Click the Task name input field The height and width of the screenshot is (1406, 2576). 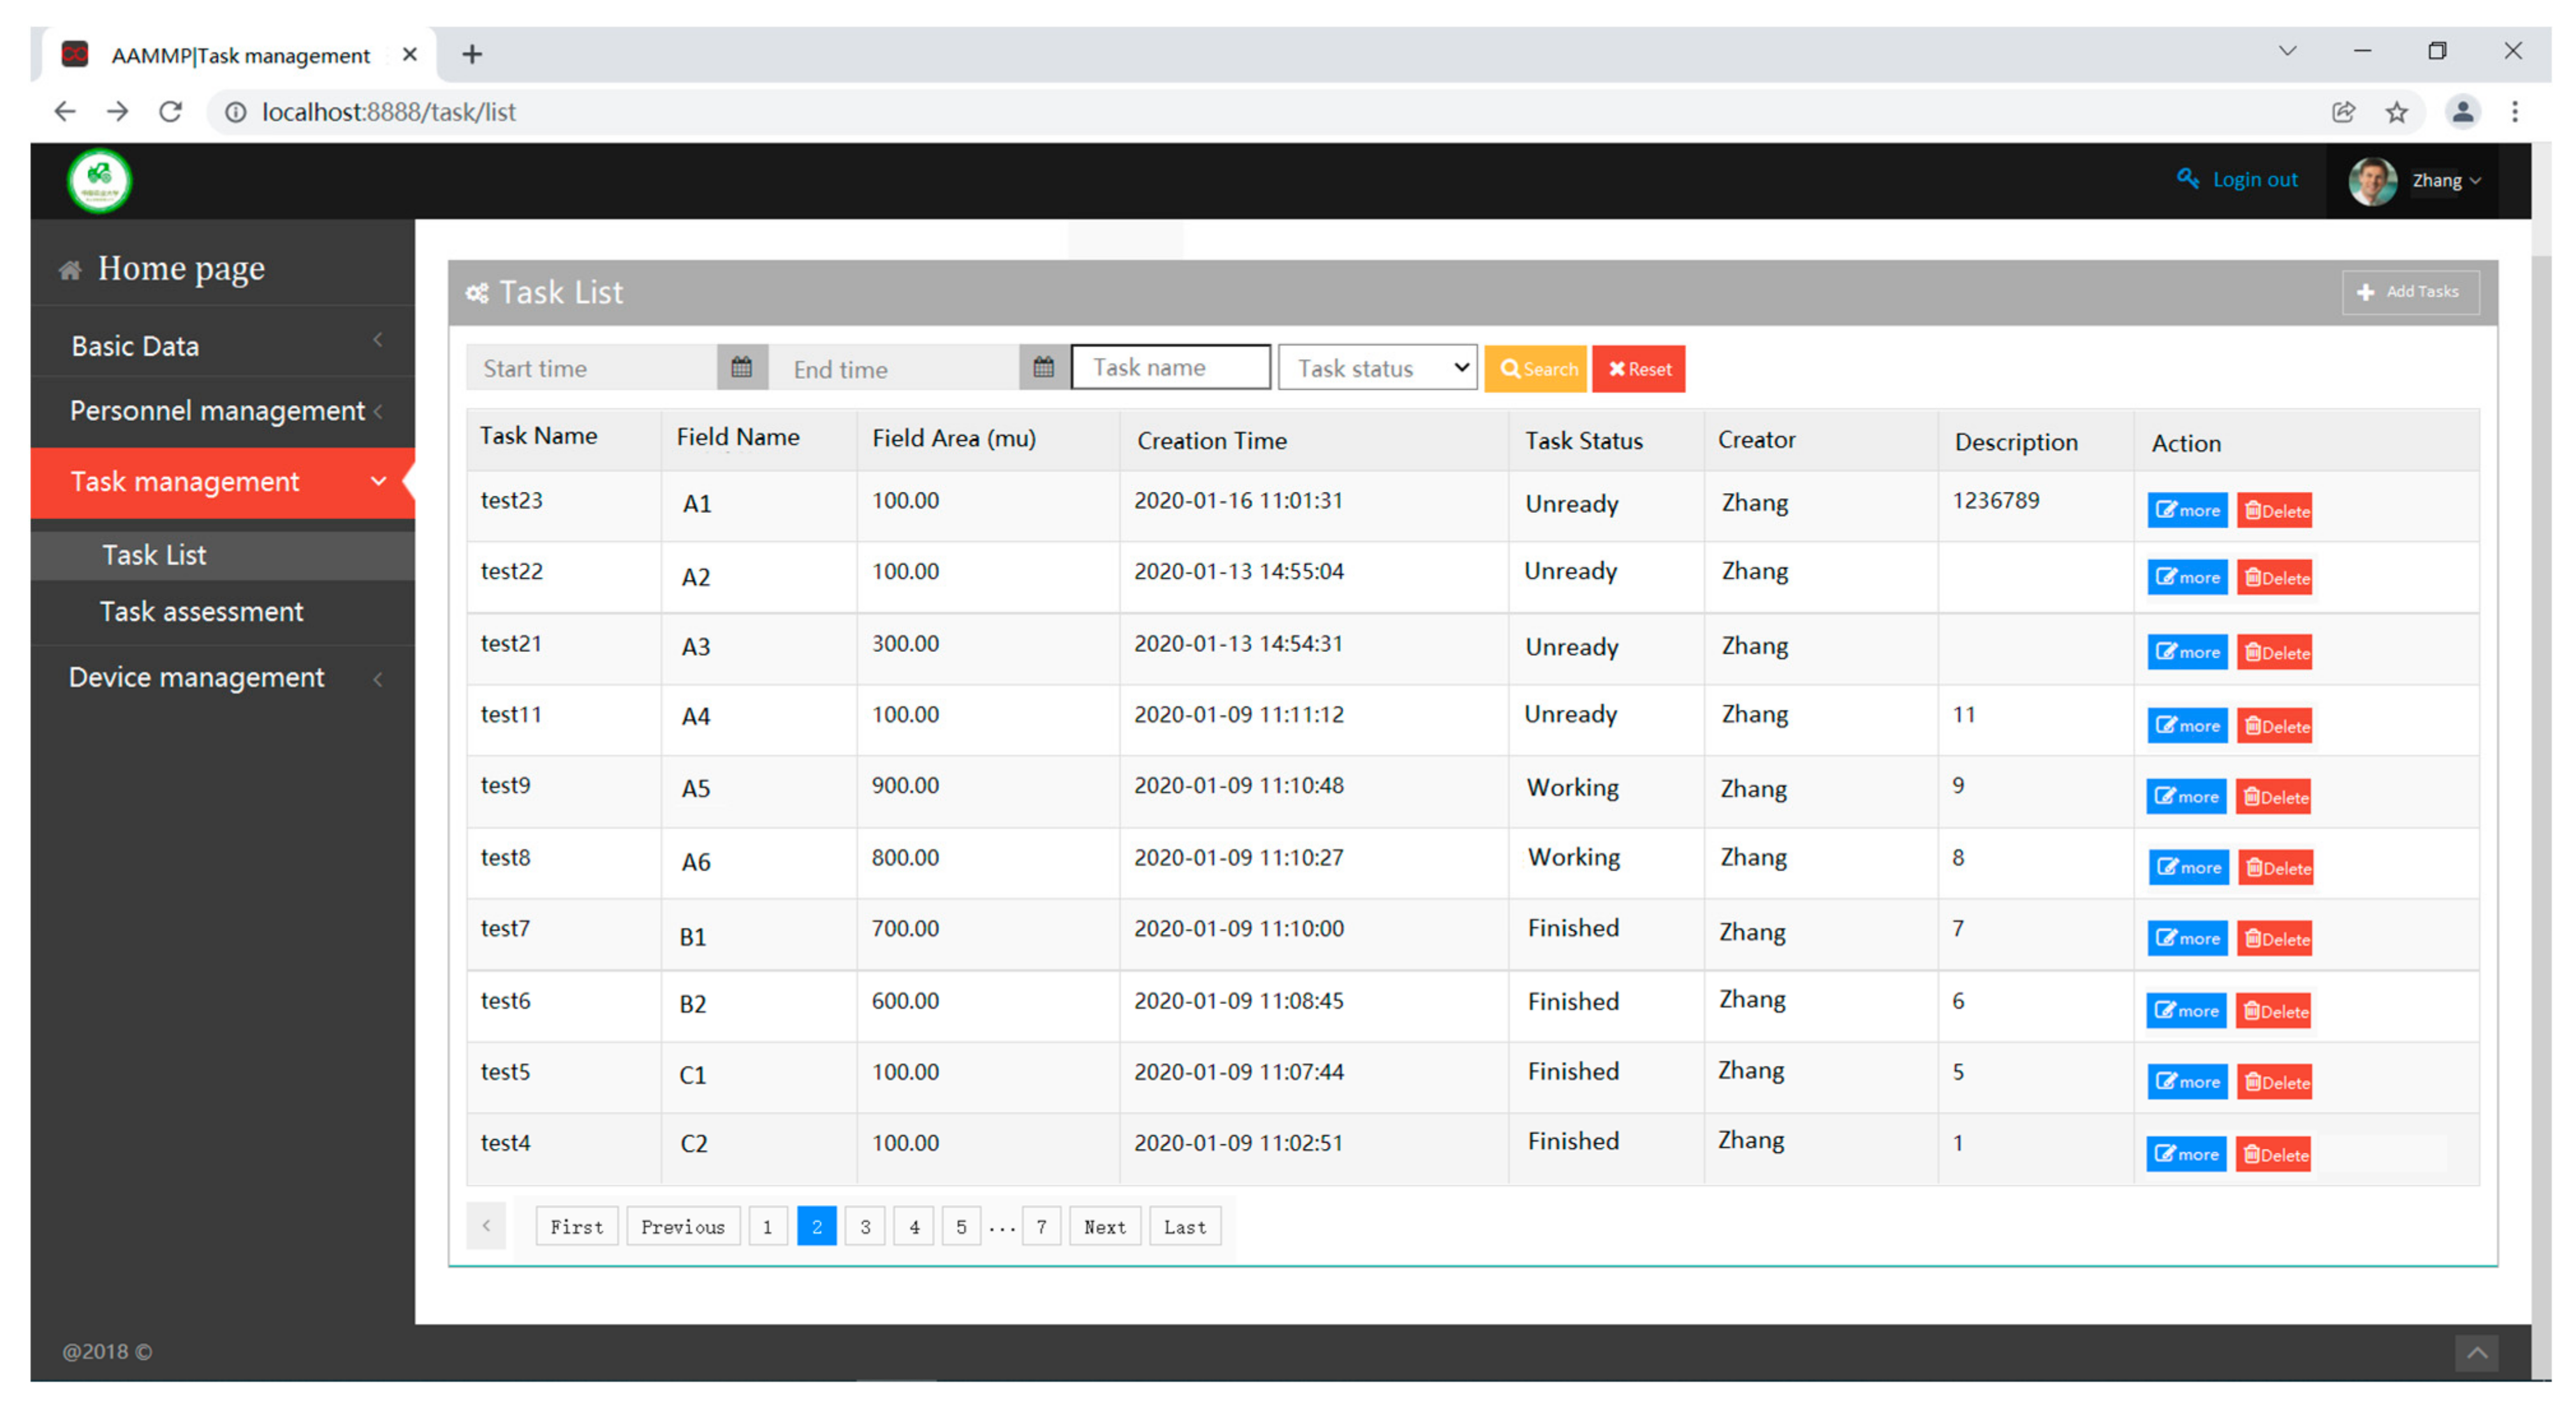(1170, 367)
